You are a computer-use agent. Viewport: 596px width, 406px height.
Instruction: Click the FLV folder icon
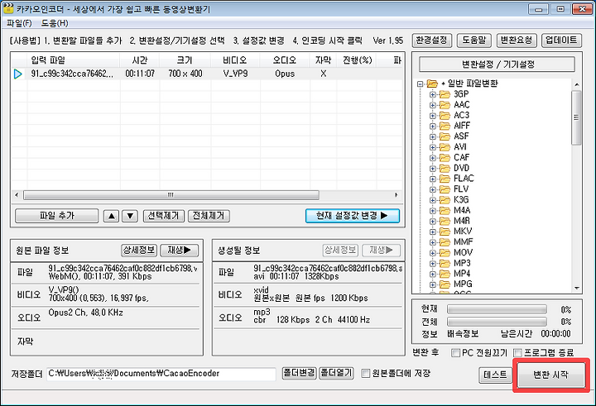(x=445, y=189)
